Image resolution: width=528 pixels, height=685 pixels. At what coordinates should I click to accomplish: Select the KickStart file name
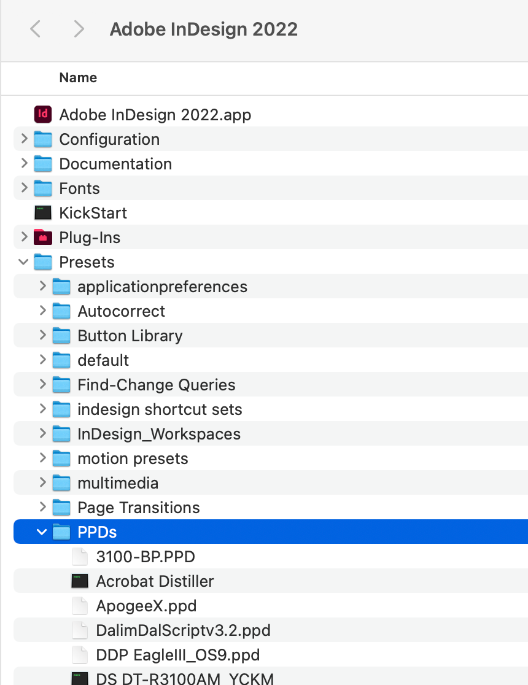click(93, 213)
